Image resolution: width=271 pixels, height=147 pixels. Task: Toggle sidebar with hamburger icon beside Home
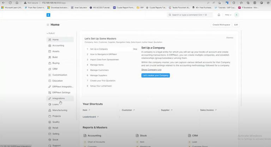click(48, 25)
